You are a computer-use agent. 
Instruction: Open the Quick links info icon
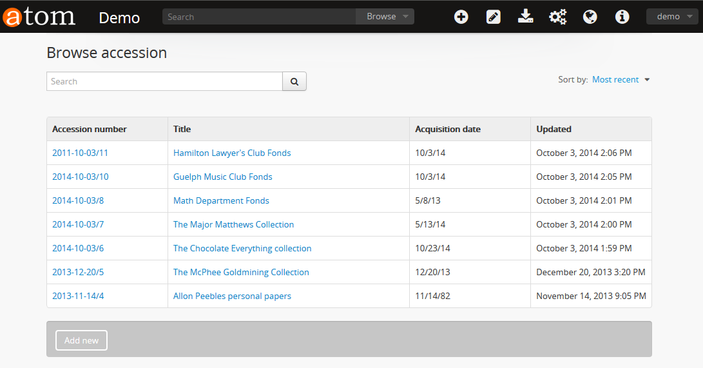(622, 17)
